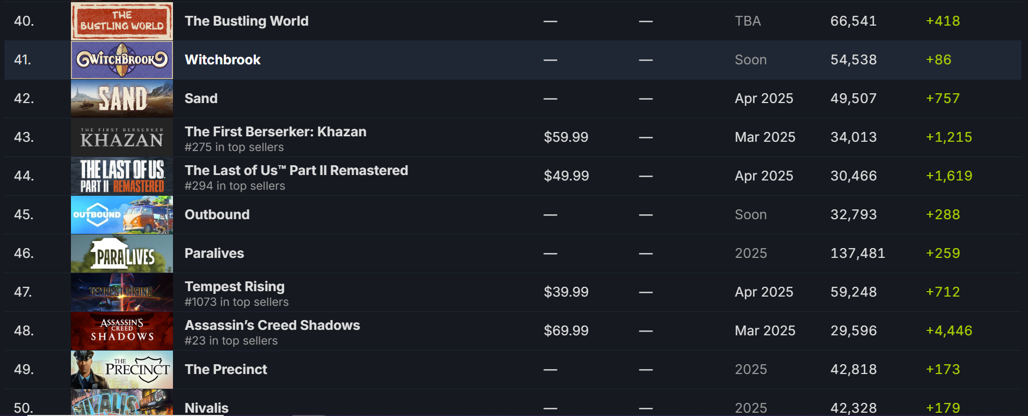This screenshot has width=1028, height=416.
Task: Click The Precinct game title
Action: tap(226, 369)
